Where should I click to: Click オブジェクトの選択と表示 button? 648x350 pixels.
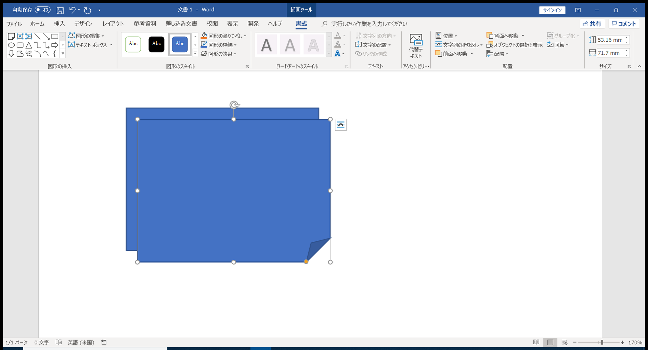coord(515,45)
